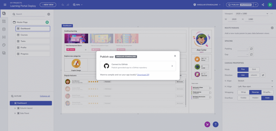Click the width W input field
This screenshot has height=131, width=276.
(x=233, y=19)
